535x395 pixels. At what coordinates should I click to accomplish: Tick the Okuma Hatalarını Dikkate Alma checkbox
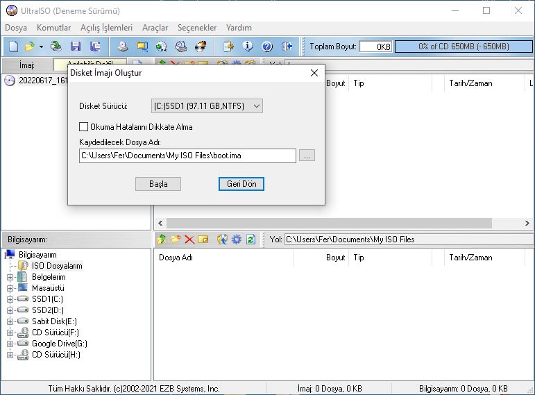point(83,126)
